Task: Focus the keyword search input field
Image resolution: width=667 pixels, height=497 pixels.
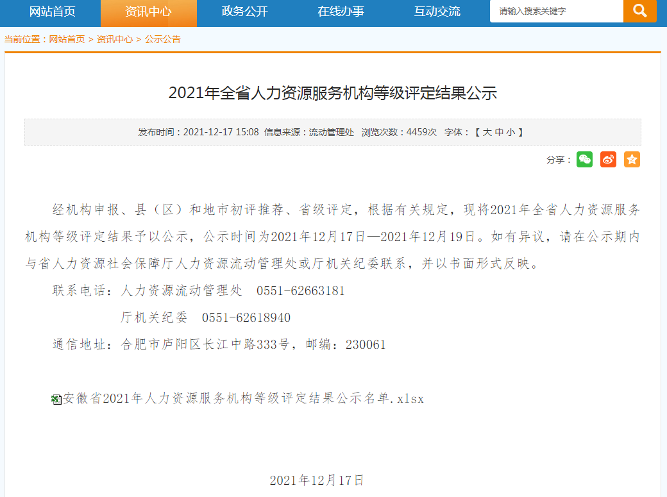Action: [555, 12]
